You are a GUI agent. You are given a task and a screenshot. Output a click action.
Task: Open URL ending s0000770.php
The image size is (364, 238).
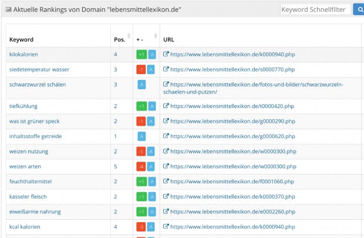coord(232,69)
